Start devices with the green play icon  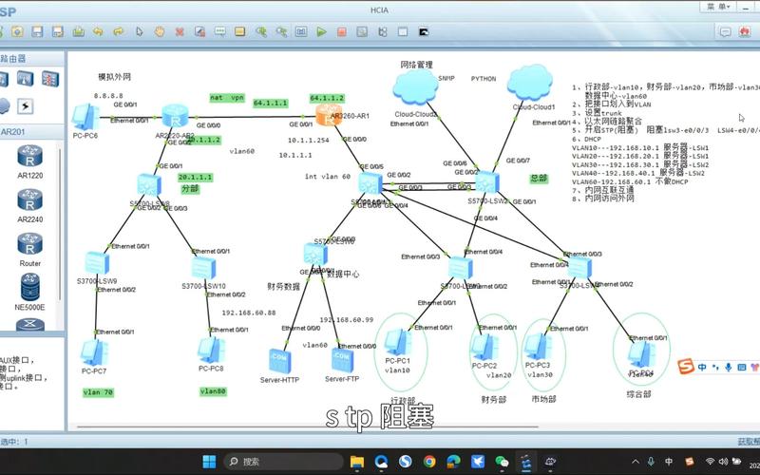point(321,32)
